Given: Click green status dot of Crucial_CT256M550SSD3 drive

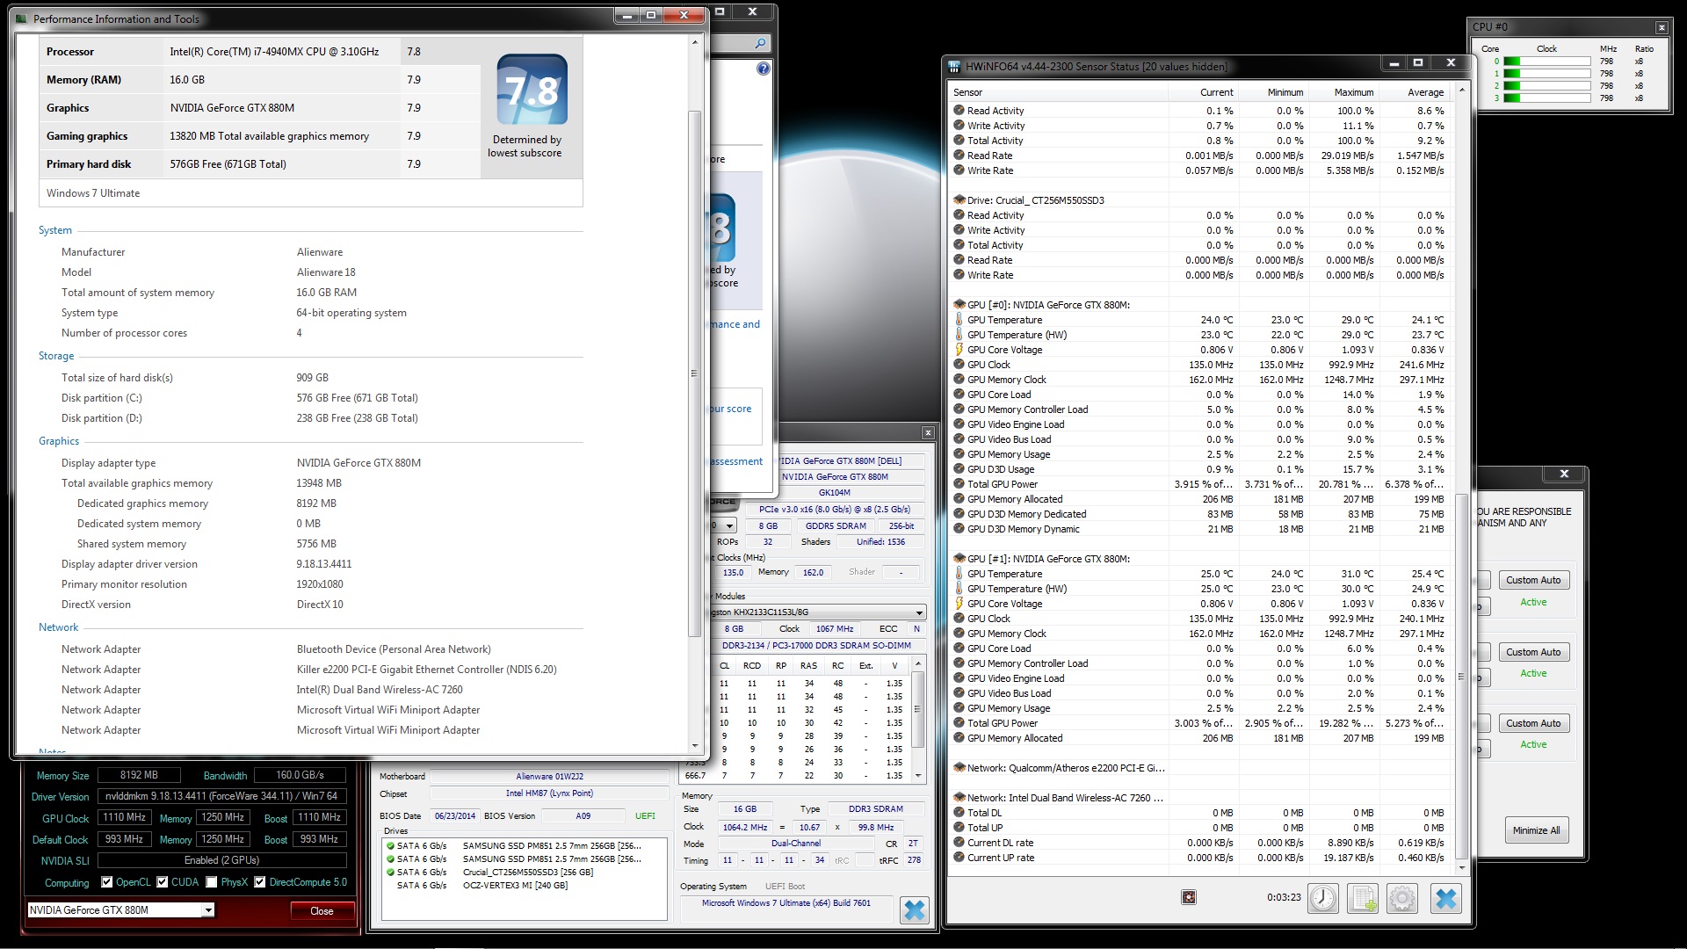Looking at the screenshot, I should pyautogui.click(x=390, y=873).
